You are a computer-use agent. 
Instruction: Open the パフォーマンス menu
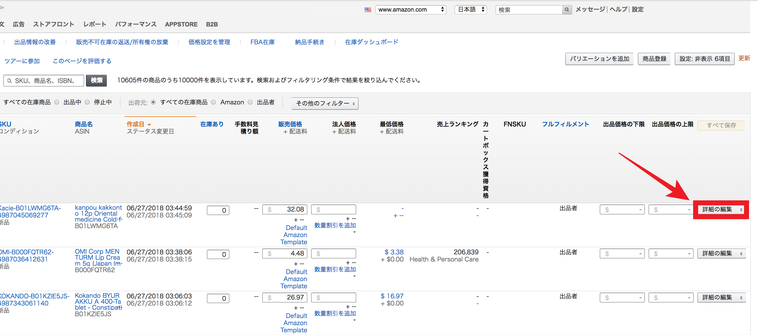[136, 24]
